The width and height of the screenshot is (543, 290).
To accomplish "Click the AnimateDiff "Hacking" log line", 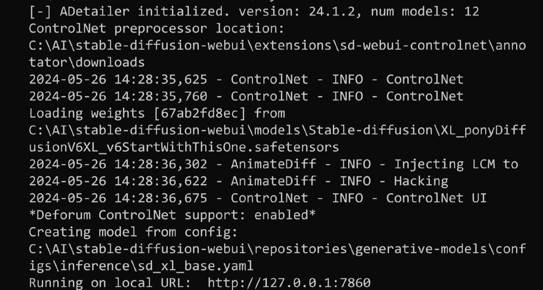I will coord(238,181).
